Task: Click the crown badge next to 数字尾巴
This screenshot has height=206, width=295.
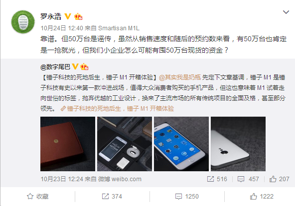Action: pyautogui.click(x=84, y=67)
